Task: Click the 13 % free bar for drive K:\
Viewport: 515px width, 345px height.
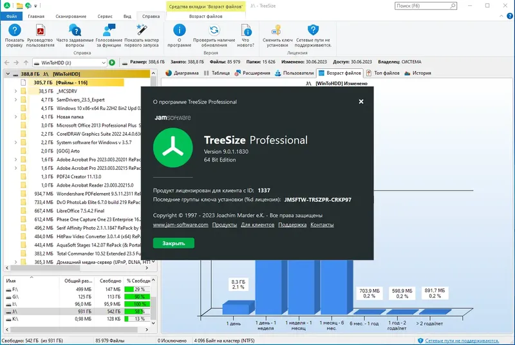Action: click(x=137, y=319)
